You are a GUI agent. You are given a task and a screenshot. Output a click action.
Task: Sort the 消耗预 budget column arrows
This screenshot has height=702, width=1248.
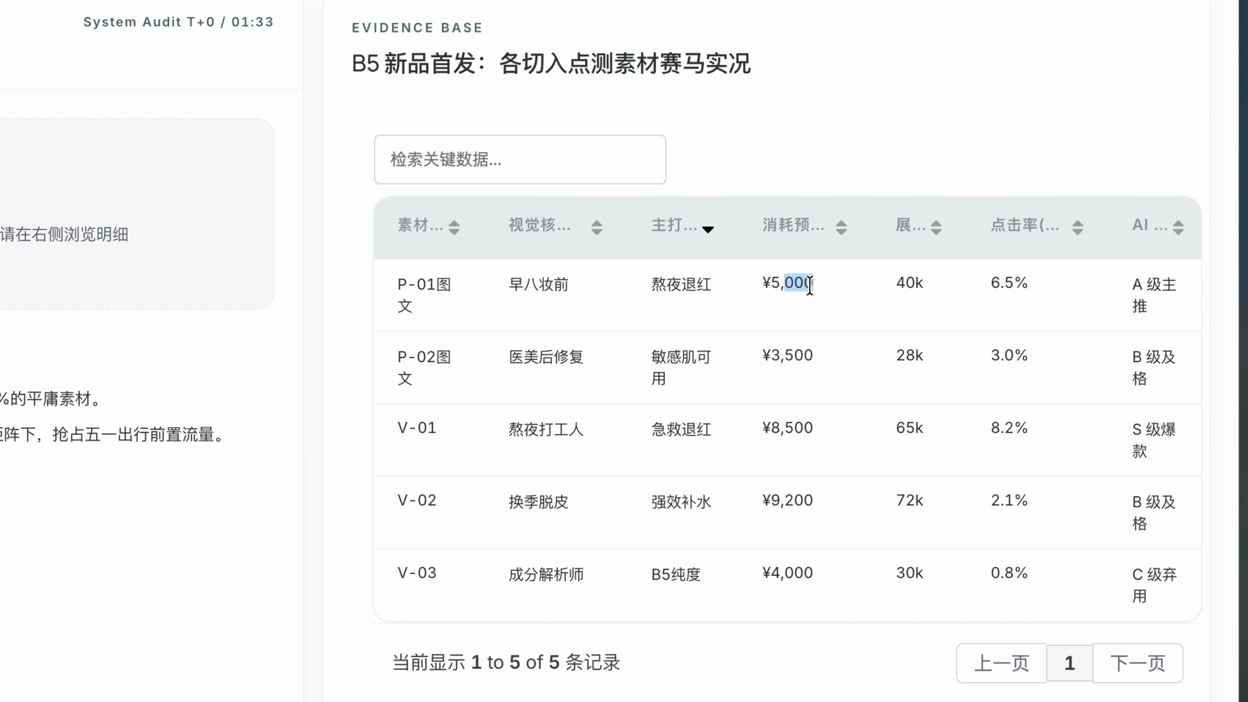(842, 226)
